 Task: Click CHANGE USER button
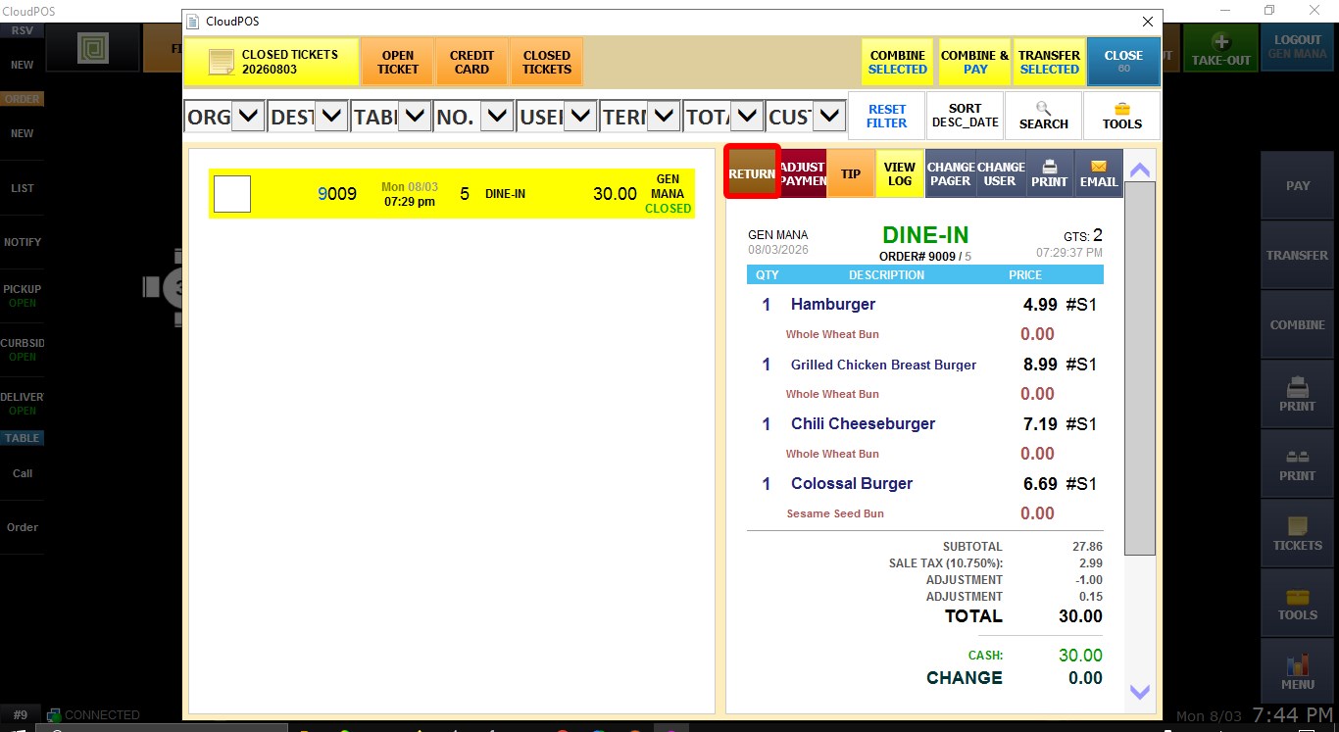pos(1000,173)
